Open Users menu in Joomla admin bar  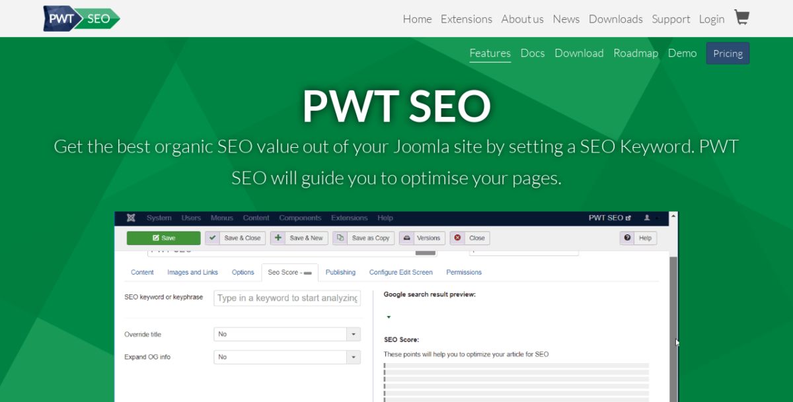point(191,218)
